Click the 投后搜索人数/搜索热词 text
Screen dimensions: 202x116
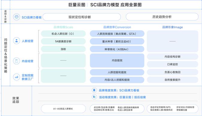(161, 110)
